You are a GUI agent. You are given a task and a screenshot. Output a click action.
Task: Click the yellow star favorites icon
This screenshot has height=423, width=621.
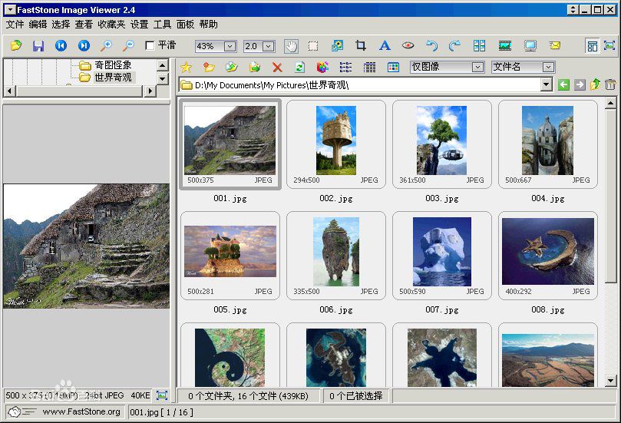(x=186, y=68)
